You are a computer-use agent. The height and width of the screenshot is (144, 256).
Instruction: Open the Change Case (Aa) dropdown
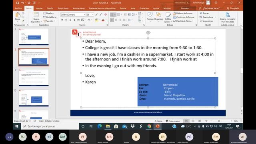(89, 20)
